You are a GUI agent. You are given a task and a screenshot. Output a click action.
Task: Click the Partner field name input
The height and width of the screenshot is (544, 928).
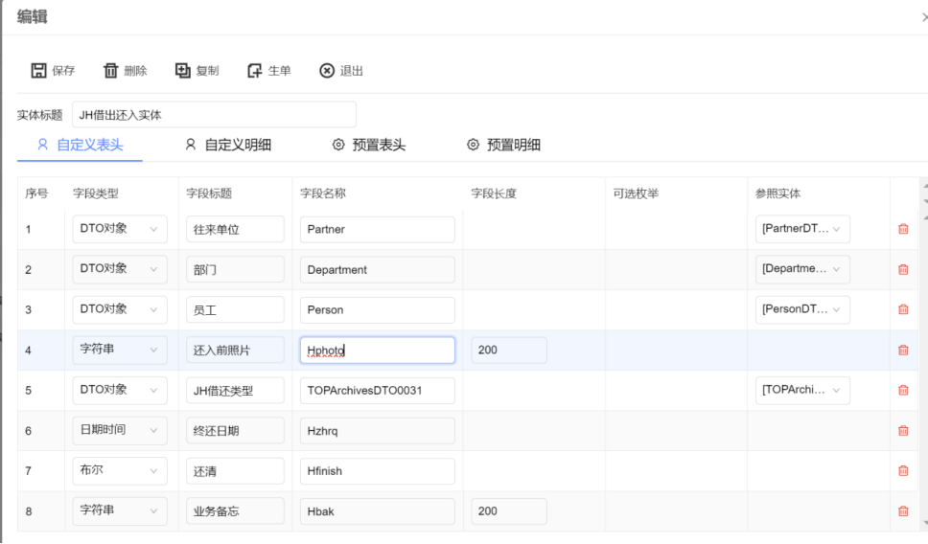(378, 230)
